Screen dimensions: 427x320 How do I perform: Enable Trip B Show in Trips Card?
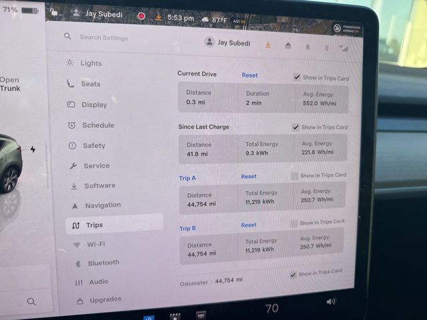(x=294, y=223)
